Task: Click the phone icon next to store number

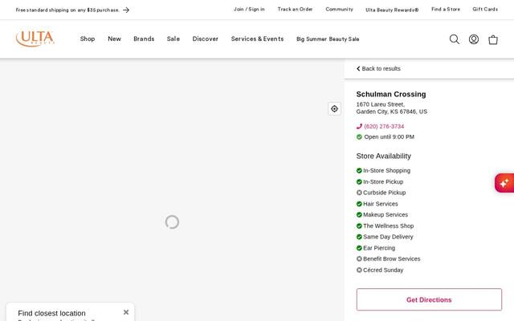Action: tap(359, 127)
